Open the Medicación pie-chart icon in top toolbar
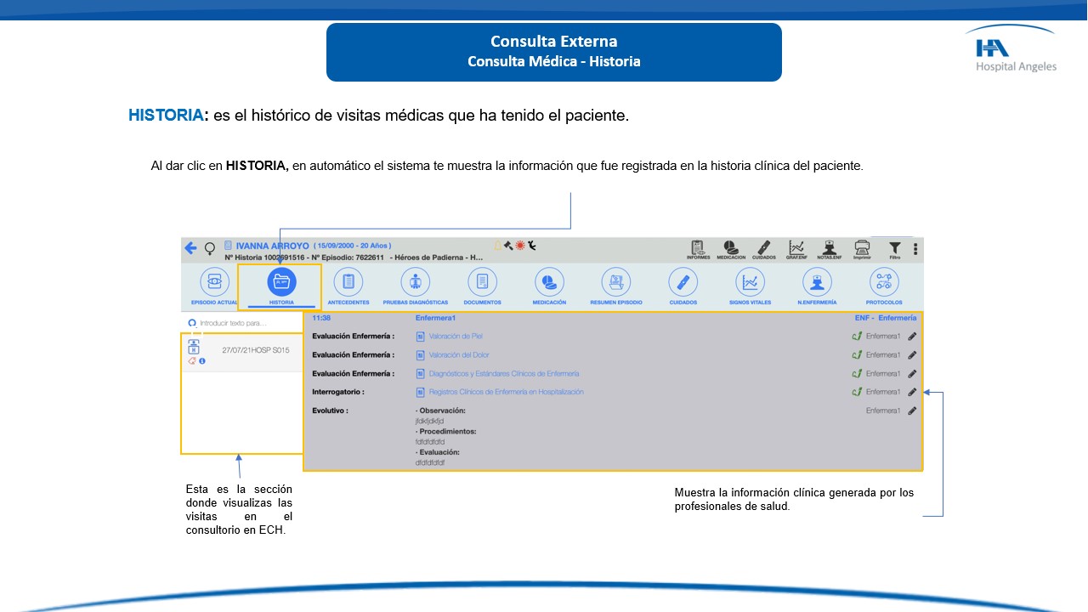Screen dimensions: 1088x612 point(730,248)
